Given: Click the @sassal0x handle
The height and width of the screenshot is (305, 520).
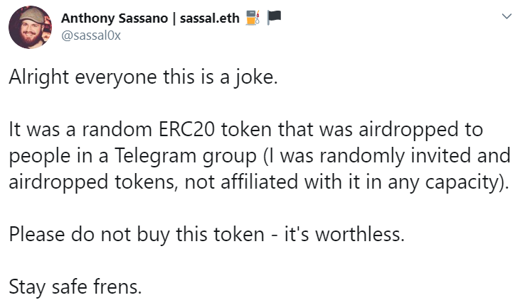Looking at the screenshot, I should tap(91, 35).
